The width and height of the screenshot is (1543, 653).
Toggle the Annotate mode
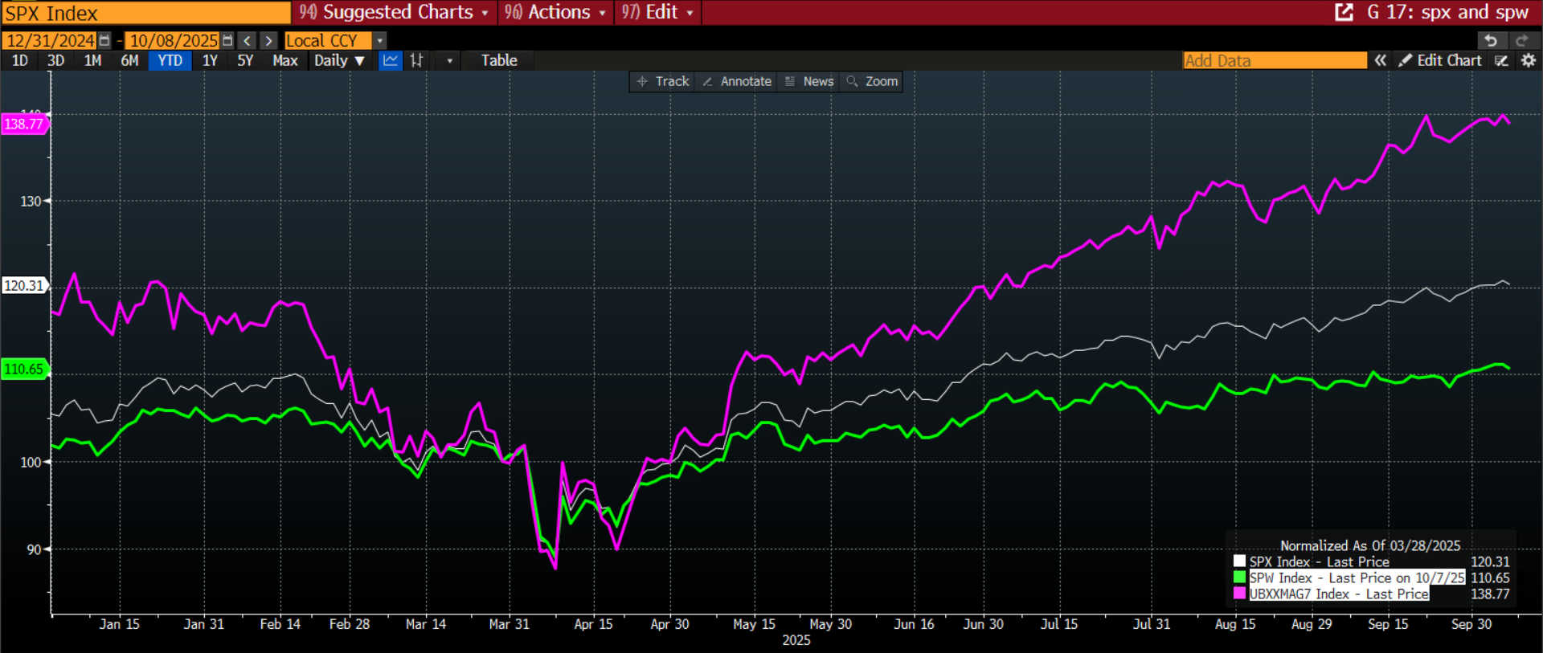tap(737, 81)
